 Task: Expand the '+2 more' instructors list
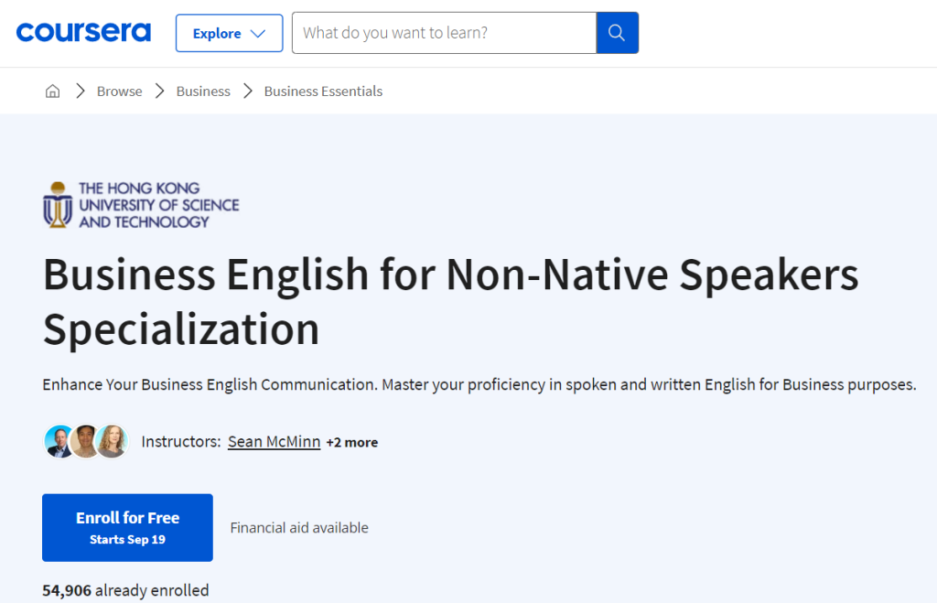click(351, 442)
